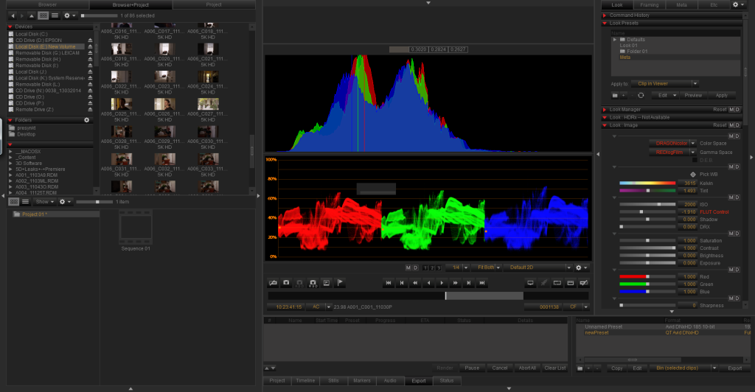755x392 pixels.
Task: Click the Preview button in Look Presets
Action: (x=693, y=95)
